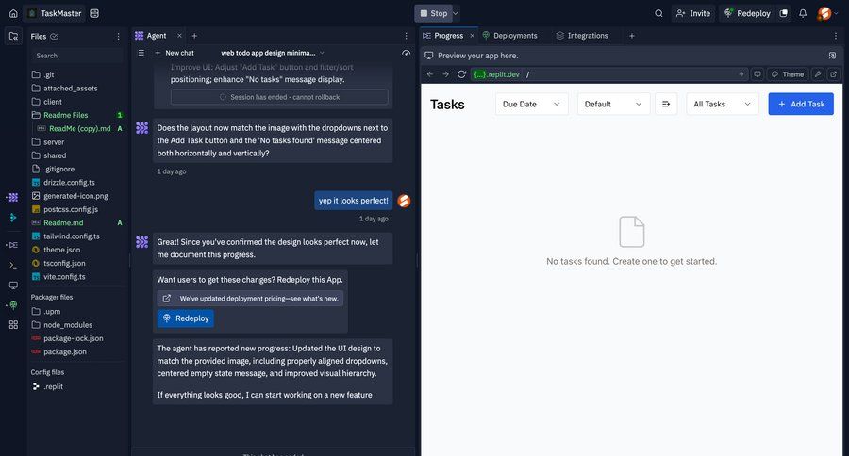Open the Progress icon in left sidebar

point(13,245)
